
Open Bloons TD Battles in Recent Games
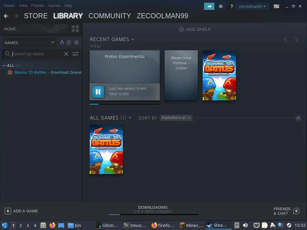pyautogui.click(x=219, y=75)
